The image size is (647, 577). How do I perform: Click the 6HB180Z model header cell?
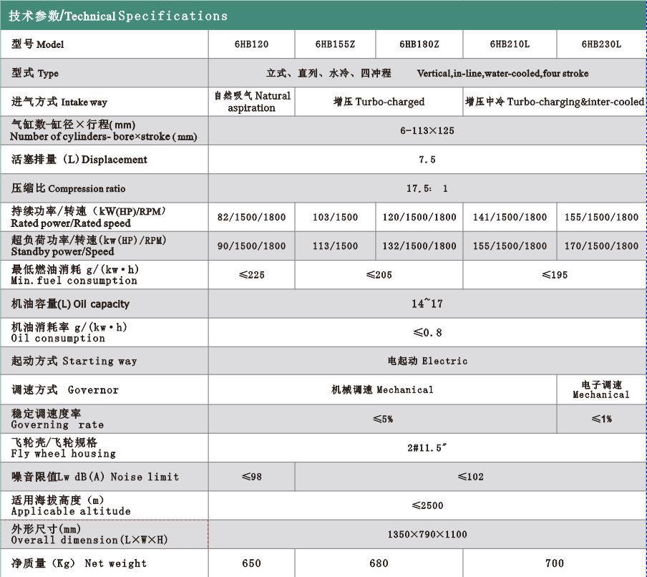(419, 44)
